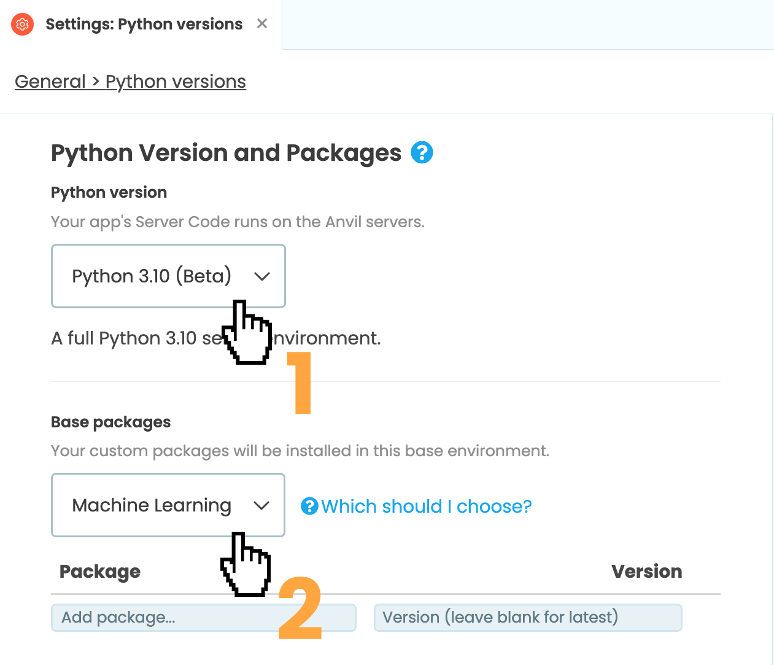Click the question mark before "Which should I choose?"
The image size is (774, 665).
309,505
